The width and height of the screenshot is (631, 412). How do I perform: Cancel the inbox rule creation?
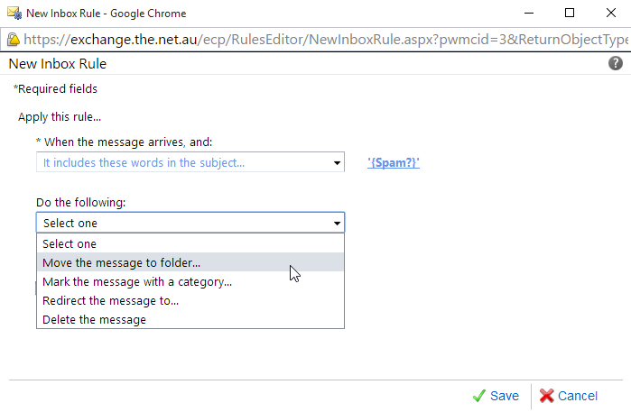click(x=568, y=396)
